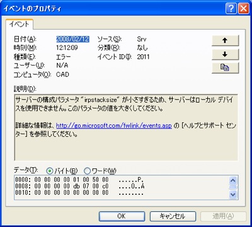Click the data scrollbar thumb
The width and height of the screenshot is (252, 227).
click(x=233, y=187)
